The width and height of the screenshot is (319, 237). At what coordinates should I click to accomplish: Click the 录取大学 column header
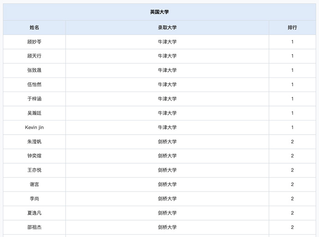point(167,27)
